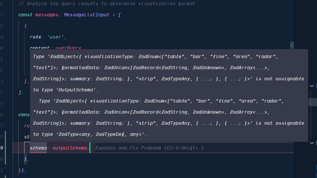Click highlighted line number 9 in gutter
The height and width of the screenshot is (178, 317).
coord(2,148)
